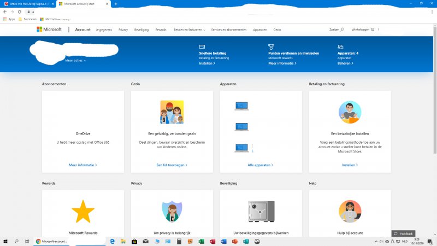Click the Help support agent illustration
Viewport: 437px width, 246px height.
tap(350, 212)
